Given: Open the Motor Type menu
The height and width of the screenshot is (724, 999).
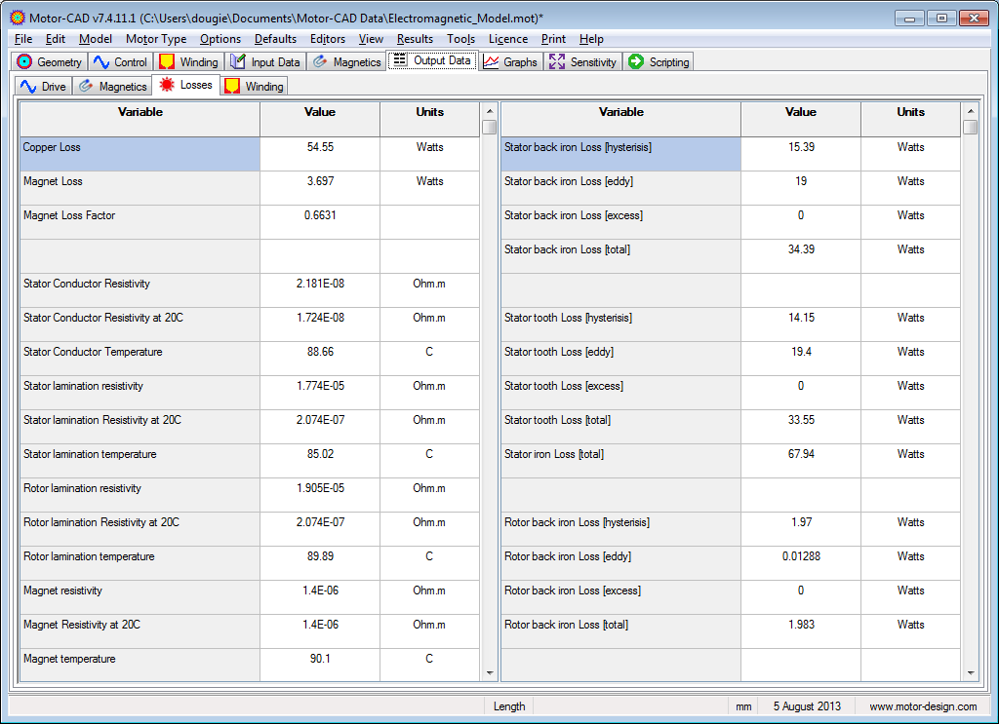Looking at the screenshot, I should (x=156, y=39).
